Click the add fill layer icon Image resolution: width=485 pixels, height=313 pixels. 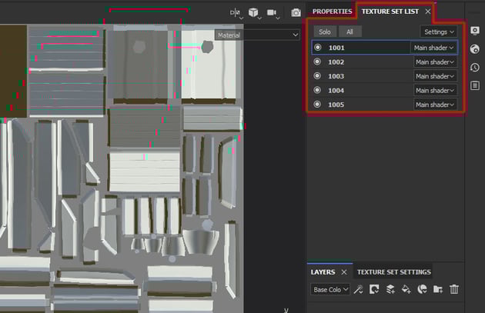(x=406, y=289)
